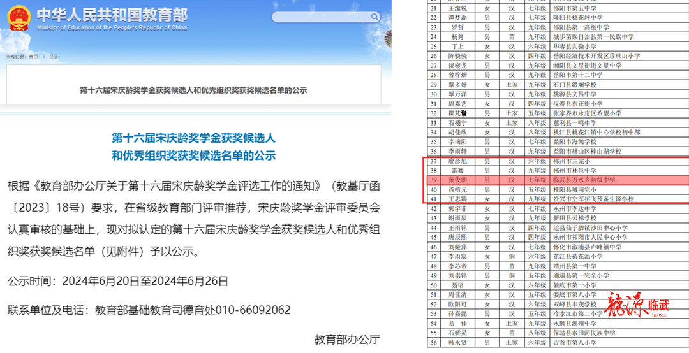Click the gray page heading in white box
The image size is (689, 353).
click(x=193, y=90)
